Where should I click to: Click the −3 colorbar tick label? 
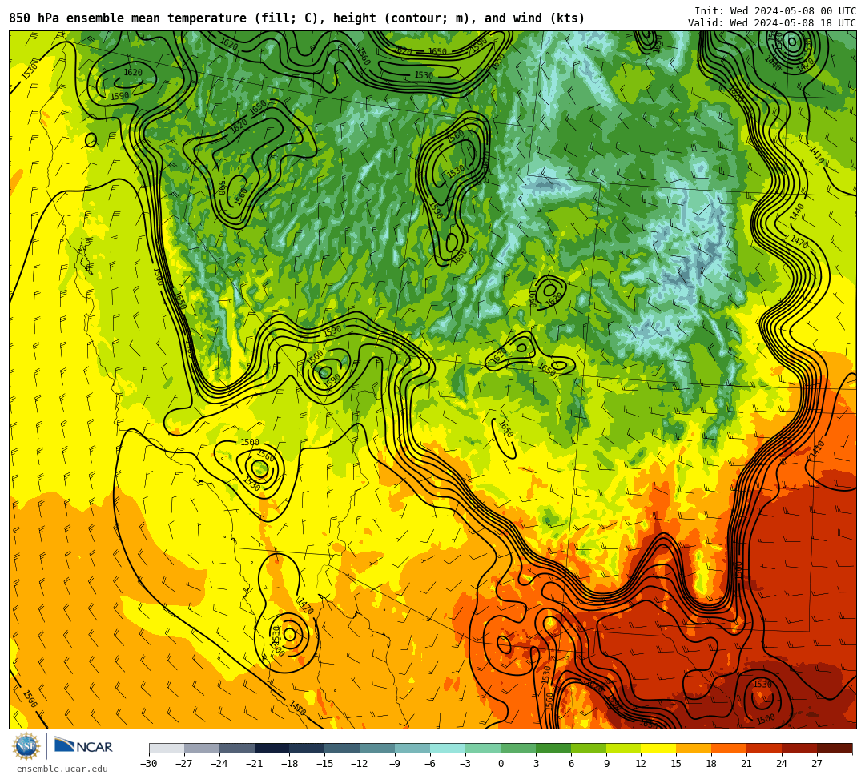pyautogui.click(x=465, y=764)
